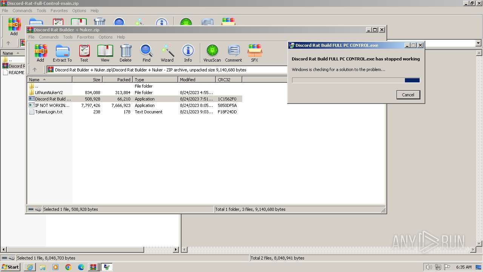
Task: Run the Test archive tool
Action: [x=84, y=53]
